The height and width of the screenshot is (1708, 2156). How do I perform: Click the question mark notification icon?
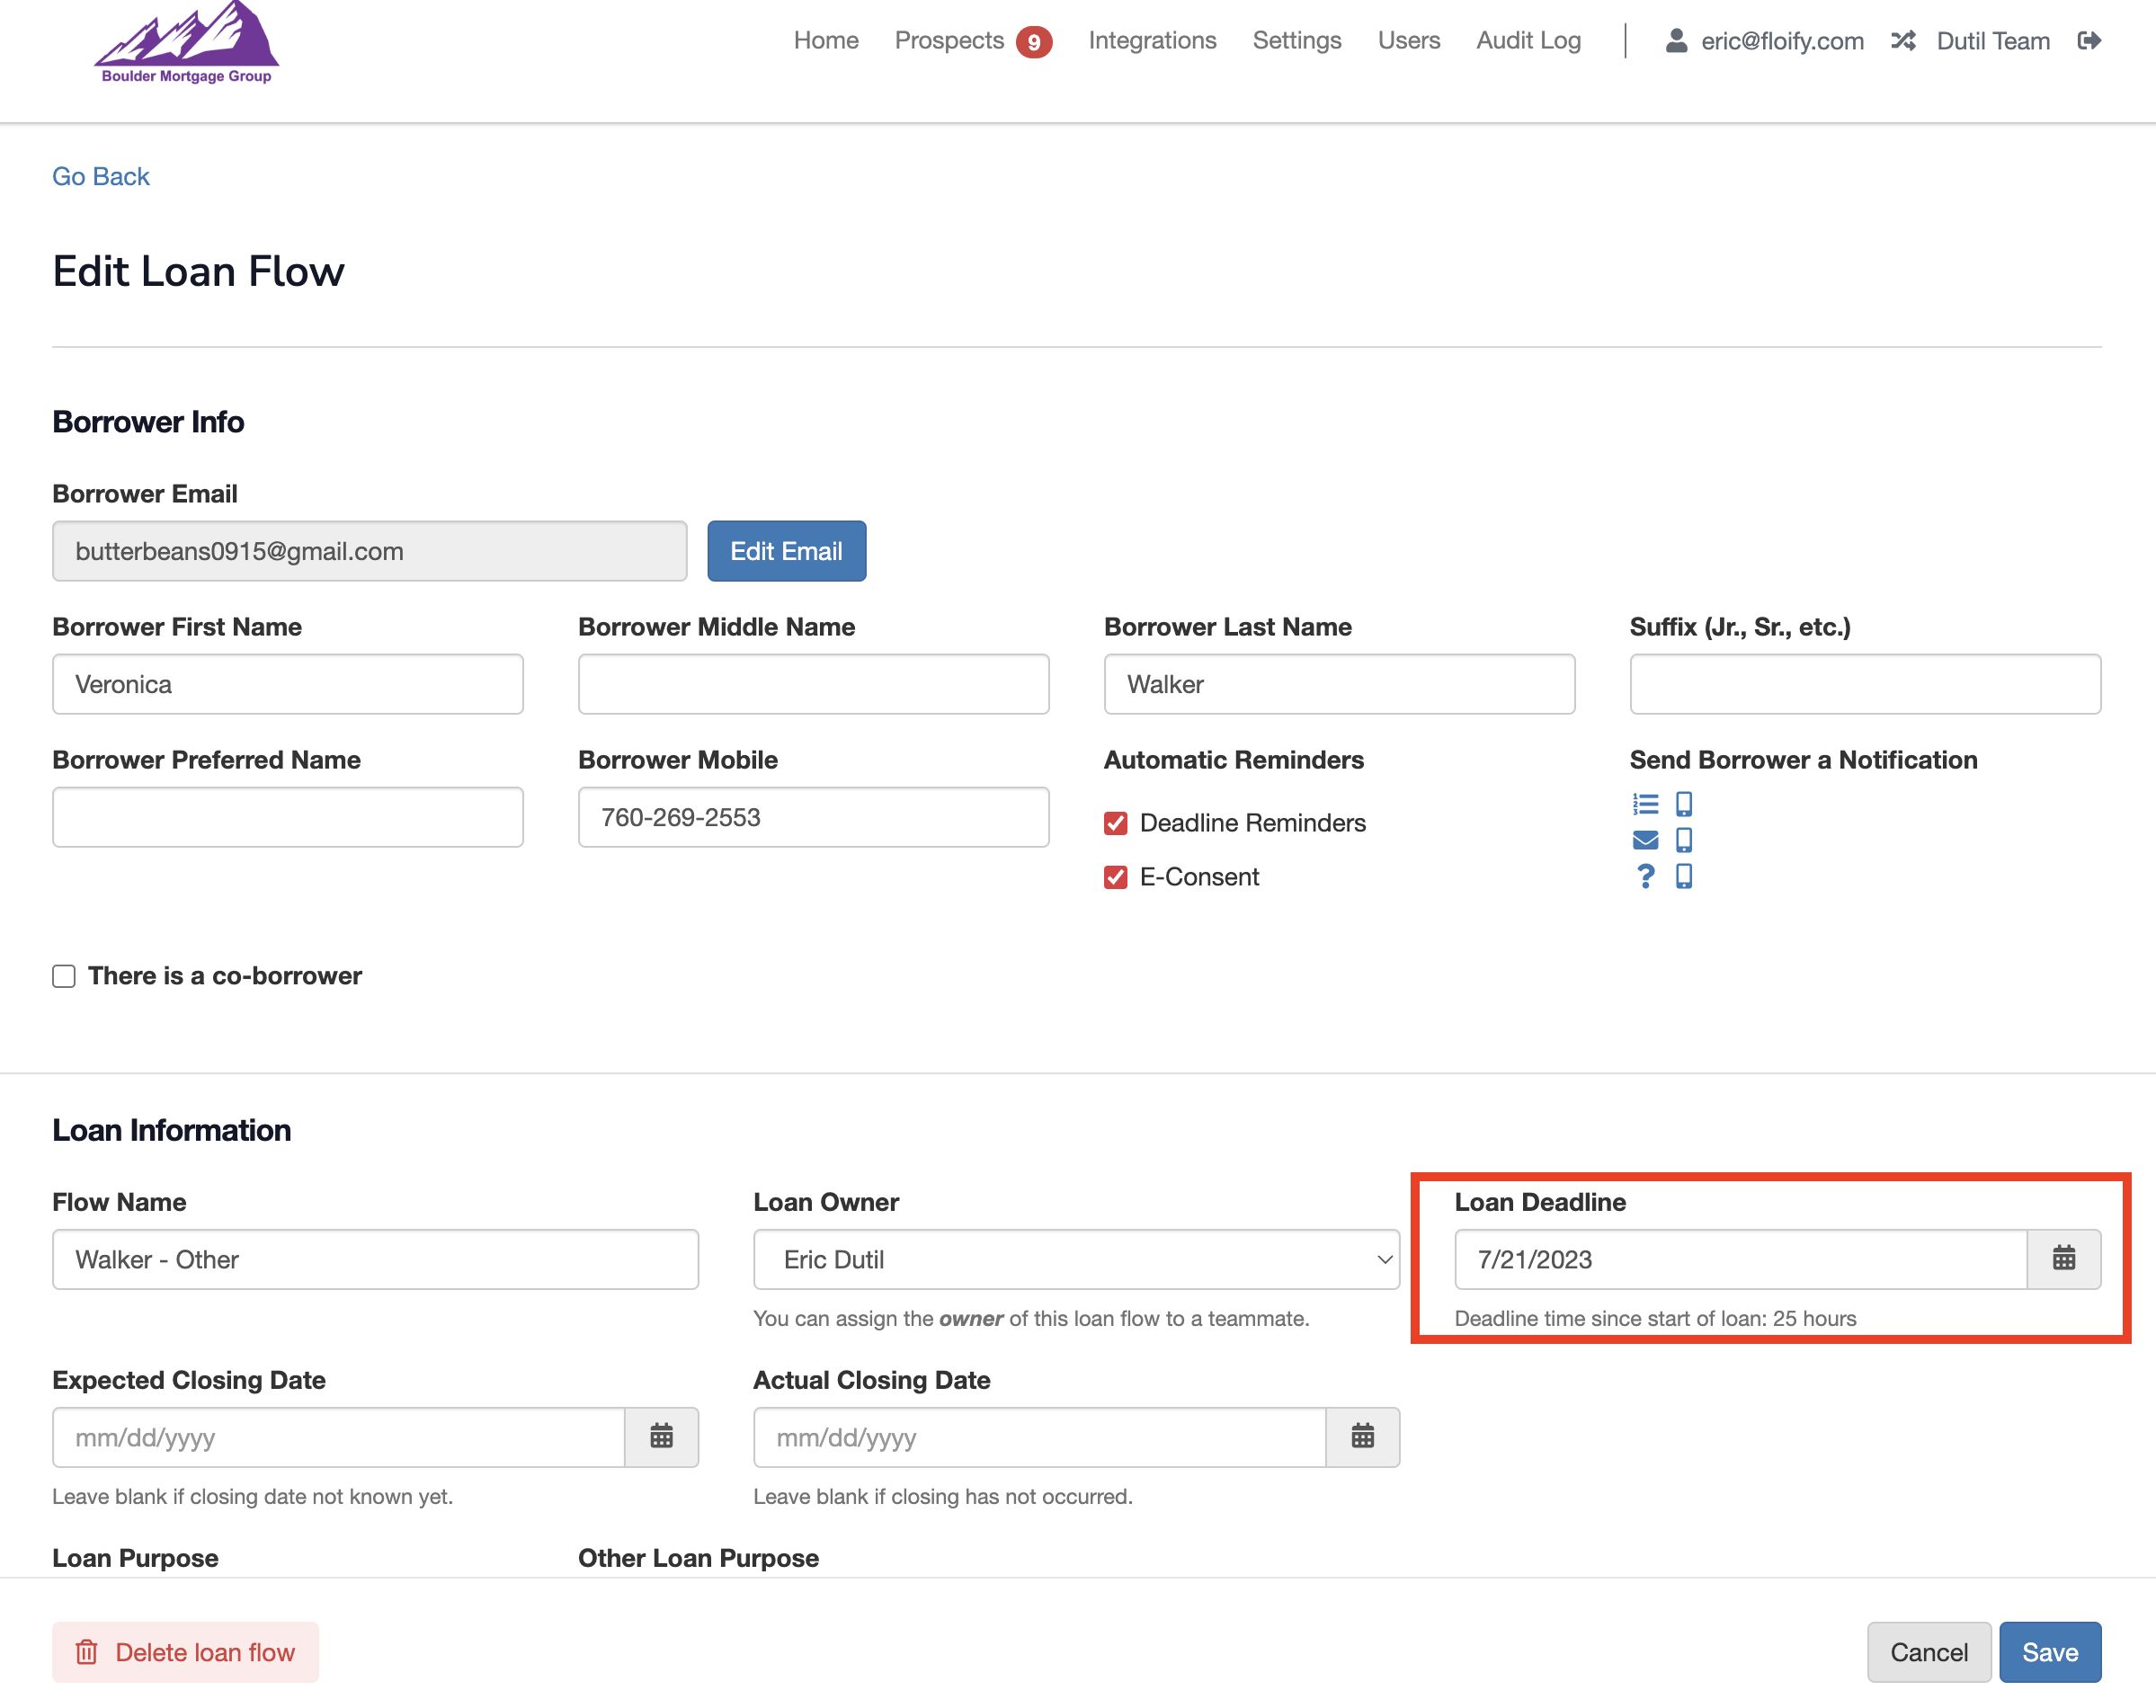(x=1645, y=876)
